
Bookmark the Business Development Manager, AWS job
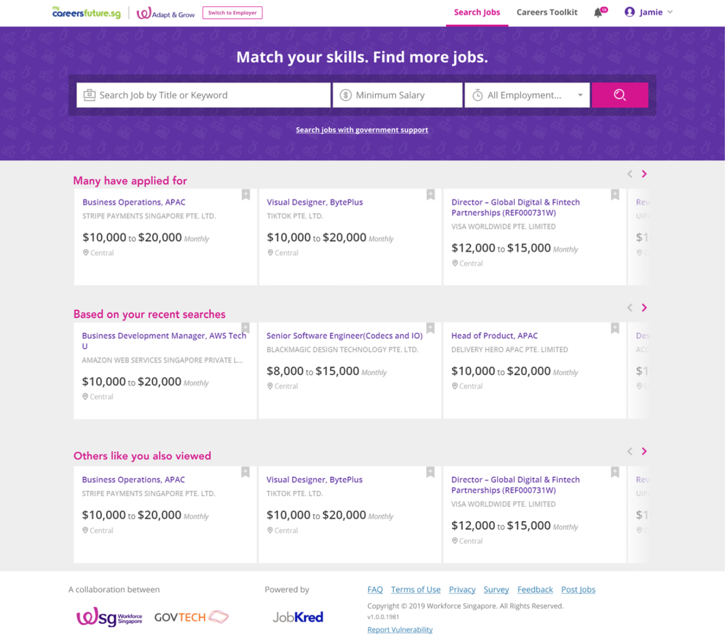point(246,328)
